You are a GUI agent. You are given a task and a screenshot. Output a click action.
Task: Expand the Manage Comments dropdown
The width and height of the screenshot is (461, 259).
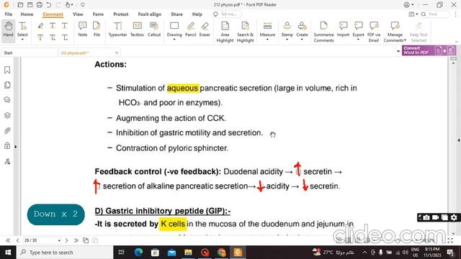click(x=405, y=40)
